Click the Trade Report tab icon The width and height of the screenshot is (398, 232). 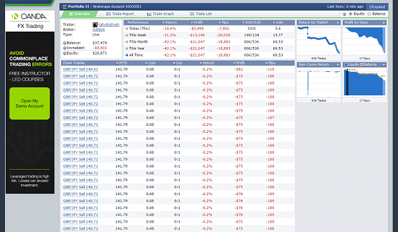tap(109, 14)
